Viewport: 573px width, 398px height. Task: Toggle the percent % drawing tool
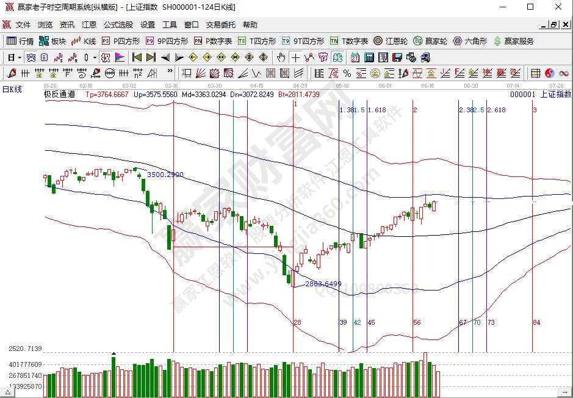pyautogui.click(x=347, y=73)
